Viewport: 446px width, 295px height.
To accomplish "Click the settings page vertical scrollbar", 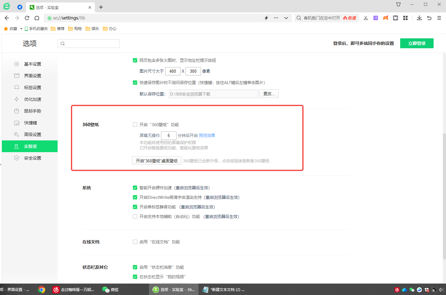I will pyautogui.click(x=444, y=196).
